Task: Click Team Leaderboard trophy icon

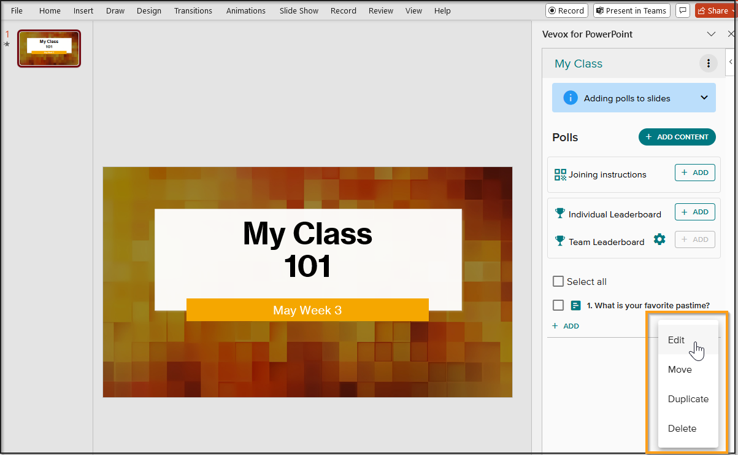Action: point(559,241)
